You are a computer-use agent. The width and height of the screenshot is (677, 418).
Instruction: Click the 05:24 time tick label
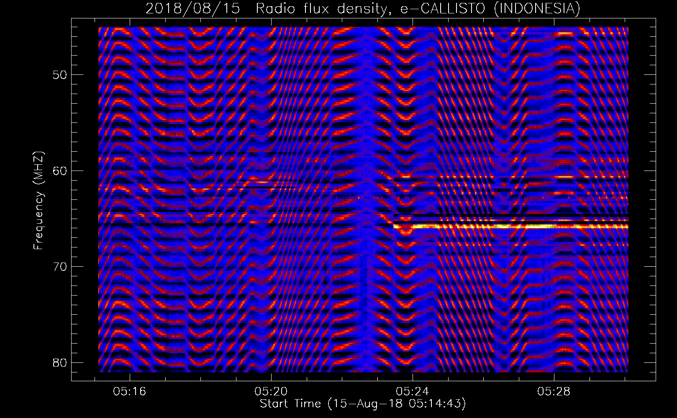pos(413,392)
